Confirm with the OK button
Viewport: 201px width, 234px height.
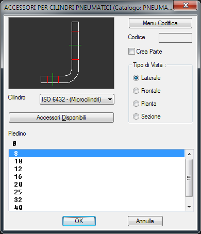point(79,221)
